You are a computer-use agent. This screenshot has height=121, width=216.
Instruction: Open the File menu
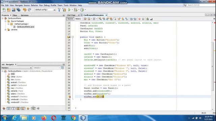[x=2, y=5]
